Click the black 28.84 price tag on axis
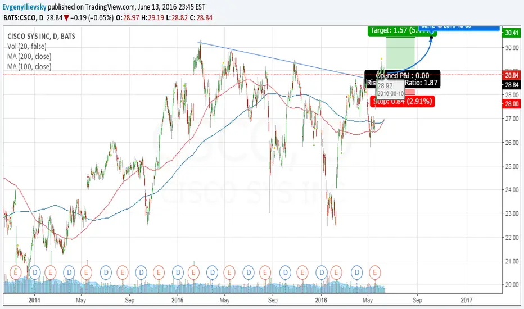The width and height of the screenshot is (524, 309). click(x=511, y=85)
